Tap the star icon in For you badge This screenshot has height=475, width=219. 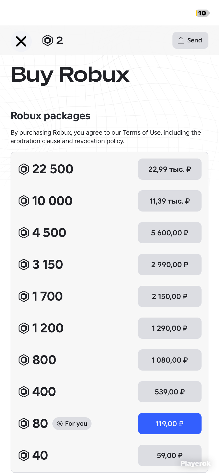(60, 424)
